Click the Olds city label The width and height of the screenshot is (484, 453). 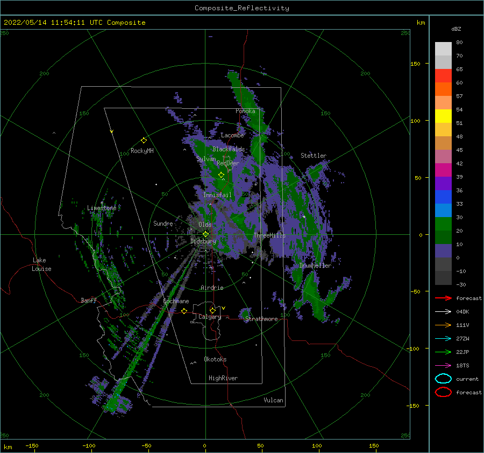coord(205,225)
